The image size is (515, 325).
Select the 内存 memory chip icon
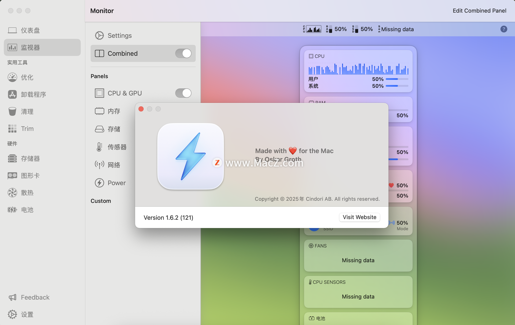pyautogui.click(x=99, y=111)
